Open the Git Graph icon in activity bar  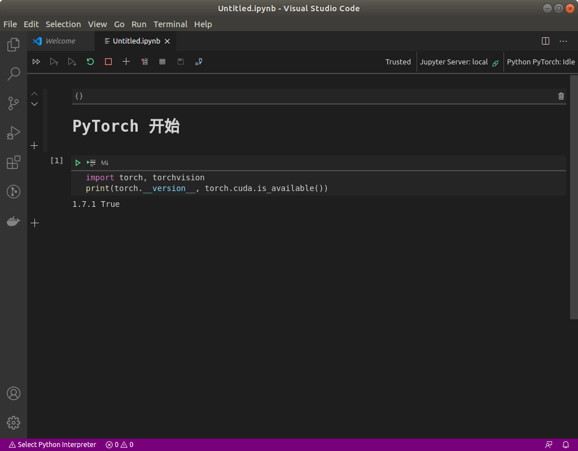(x=14, y=192)
